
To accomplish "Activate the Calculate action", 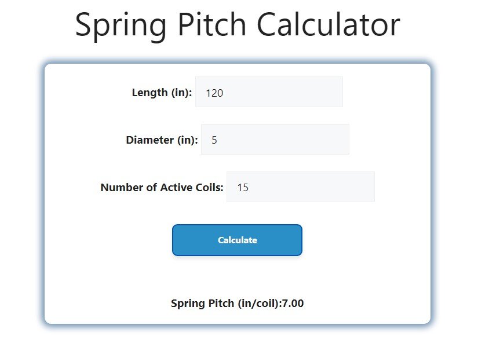I will click(237, 240).
